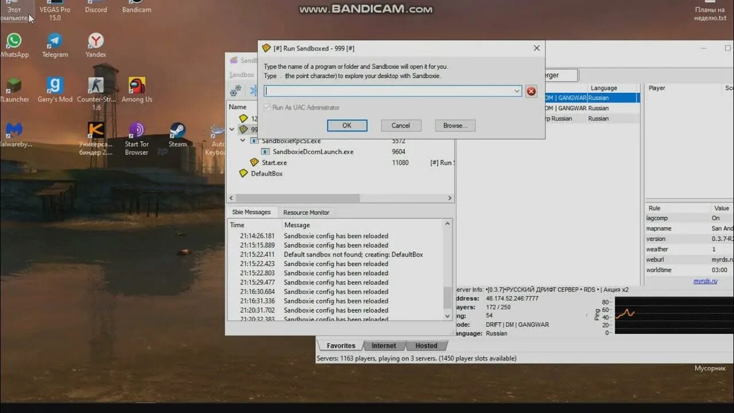734x413 pixels.
Task: Open the Garry's Mod desktop icon
Action: (x=54, y=90)
